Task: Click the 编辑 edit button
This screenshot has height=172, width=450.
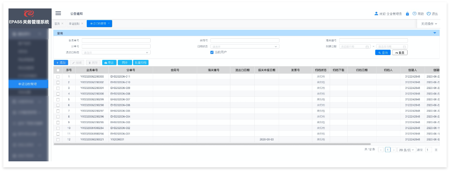Action: pyautogui.click(x=77, y=63)
